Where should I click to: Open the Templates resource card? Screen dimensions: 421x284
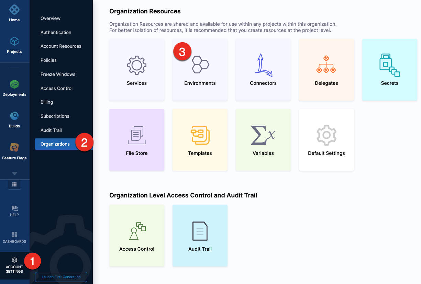tap(200, 140)
